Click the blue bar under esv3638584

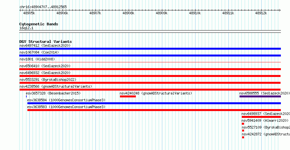[154, 103]
